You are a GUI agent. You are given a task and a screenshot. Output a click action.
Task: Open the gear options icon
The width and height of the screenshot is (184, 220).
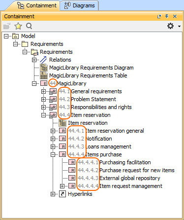[170, 26]
